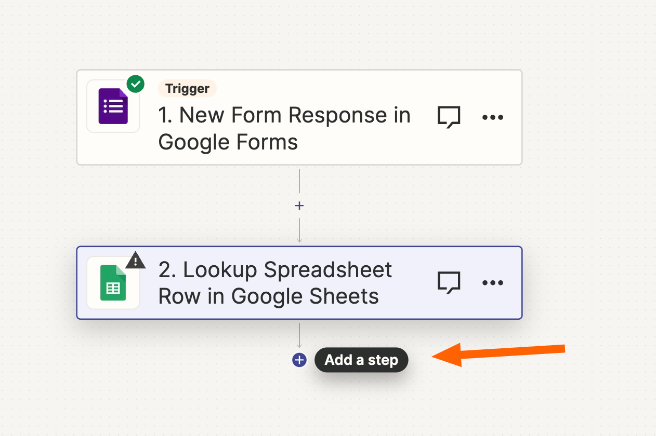The width and height of the screenshot is (656, 436).
Task: Open the three-dot menu for step 1
Action: [493, 117]
